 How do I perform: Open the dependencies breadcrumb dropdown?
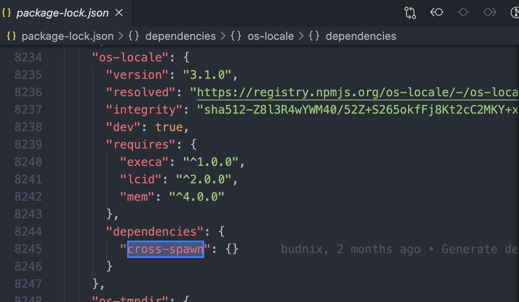point(360,36)
